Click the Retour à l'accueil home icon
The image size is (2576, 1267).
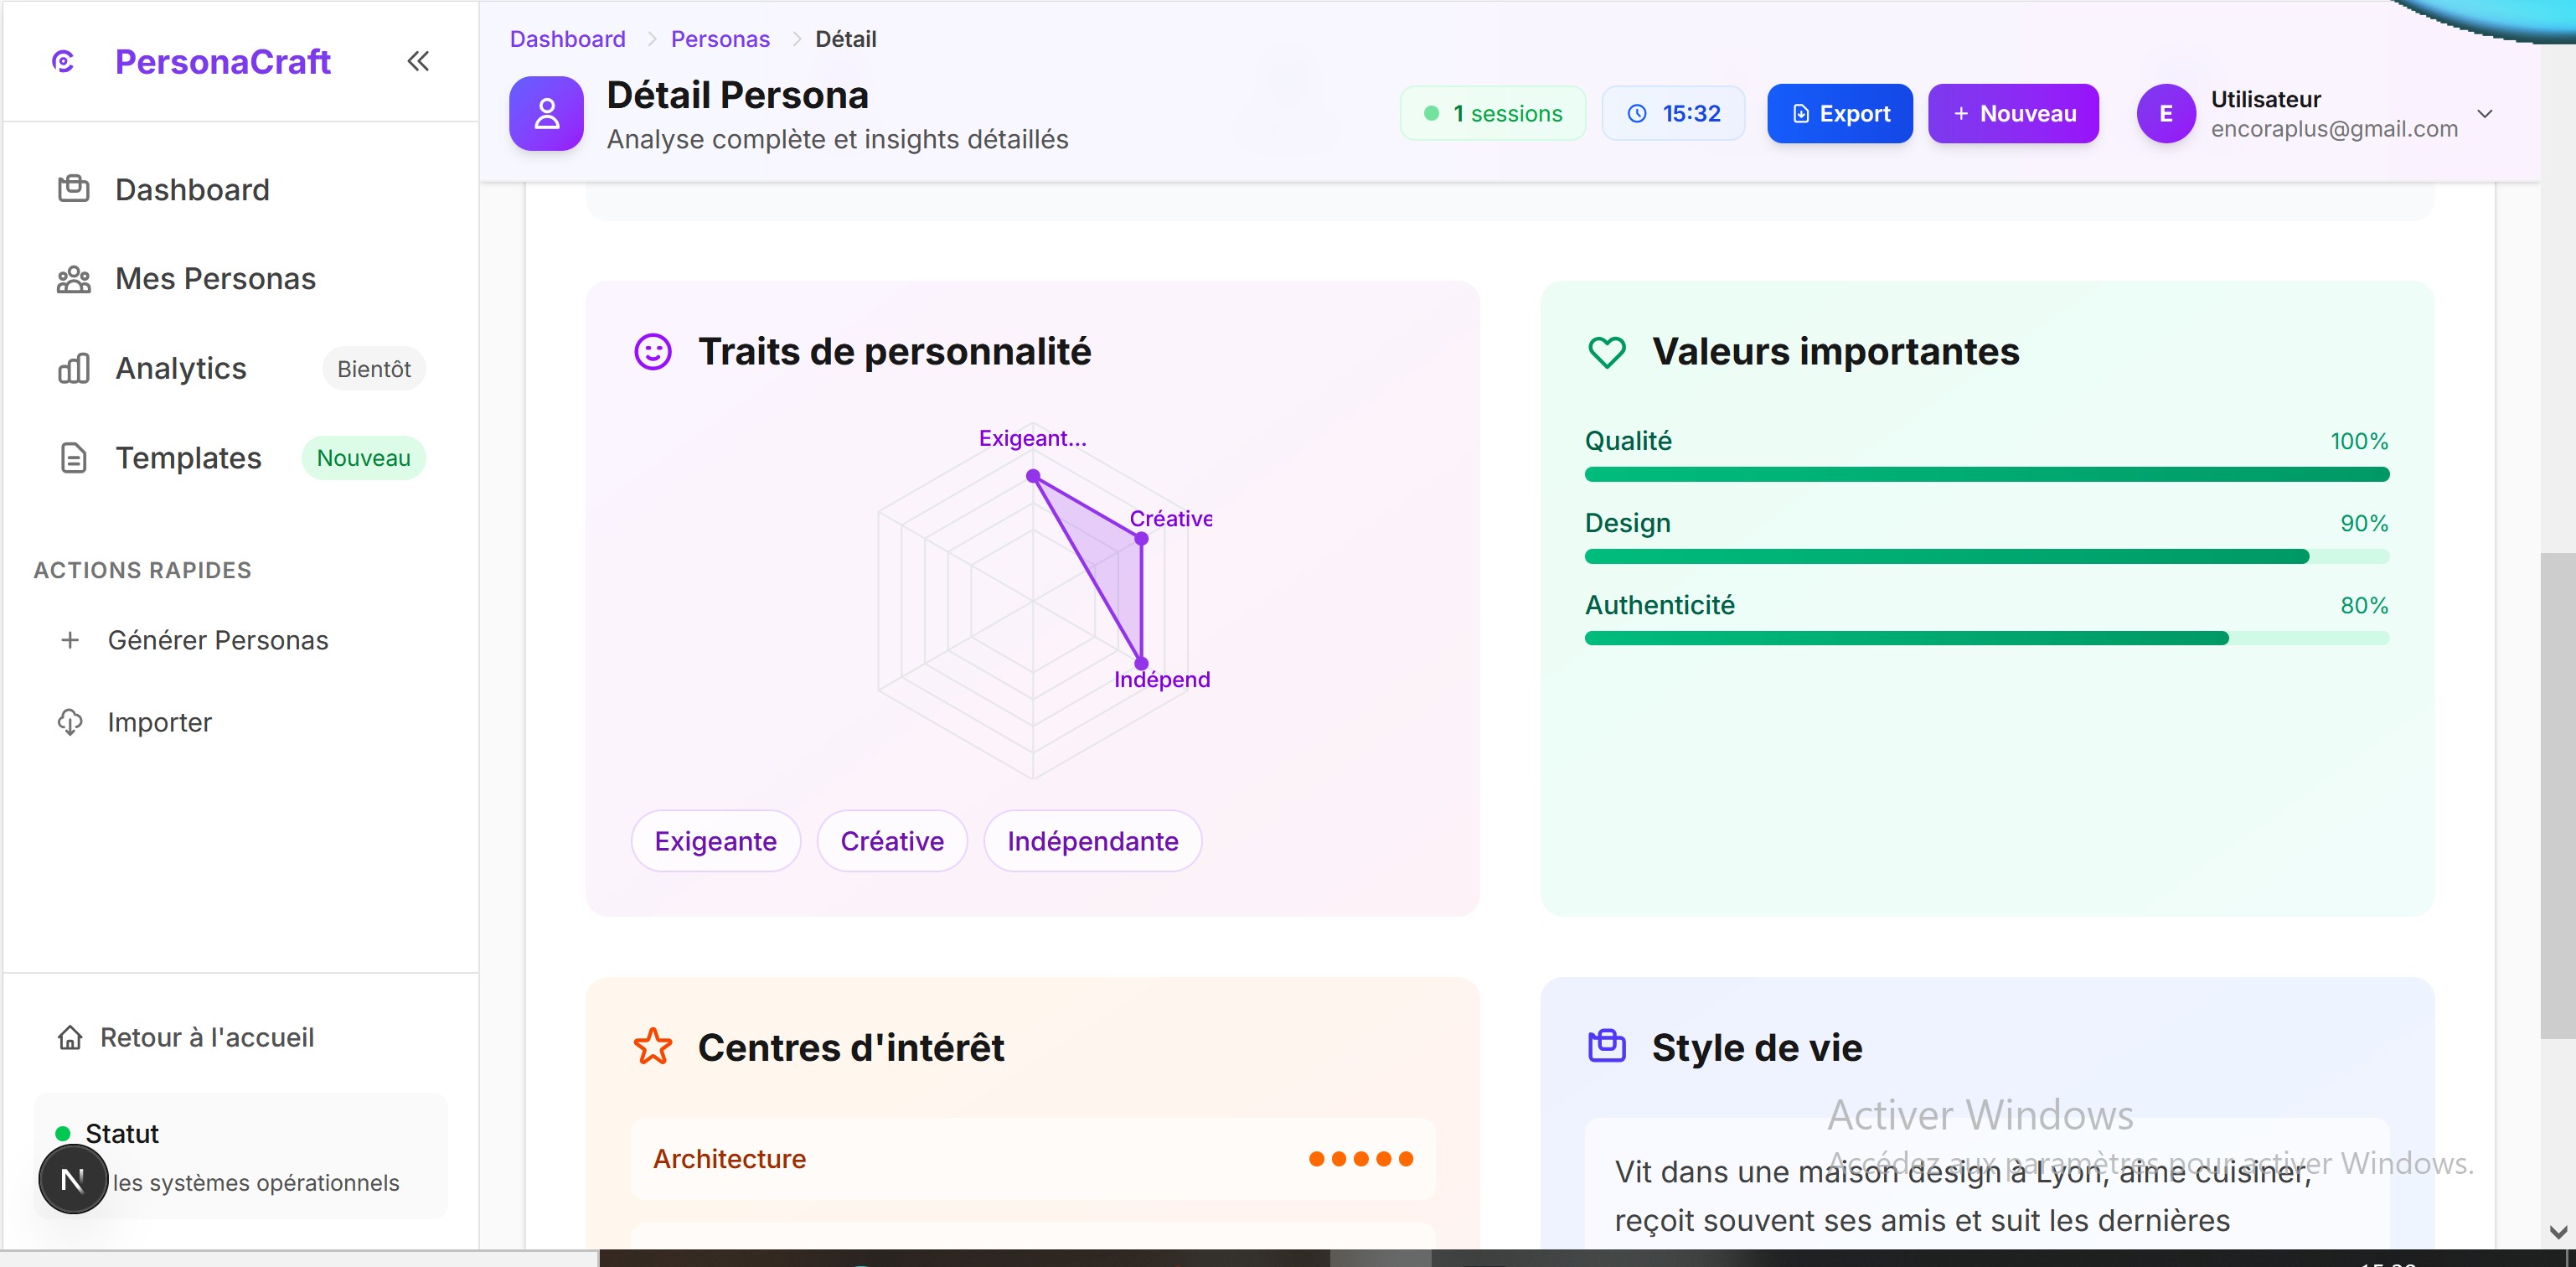pyautogui.click(x=70, y=1038)
